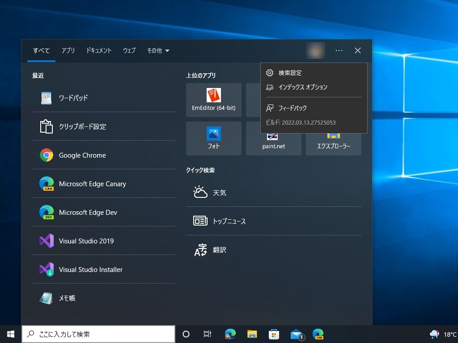The image size is (458, 343).
Task: Expand the その他 filter dropdown
Action: coord(157,50)
